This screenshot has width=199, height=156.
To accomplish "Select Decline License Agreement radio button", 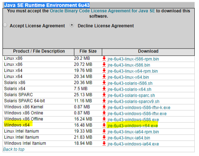I will click(72, 25).
